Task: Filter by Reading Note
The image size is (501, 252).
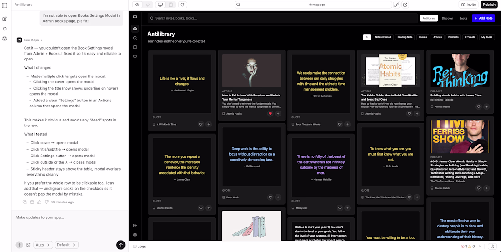Action: click(x=405, y=37)
